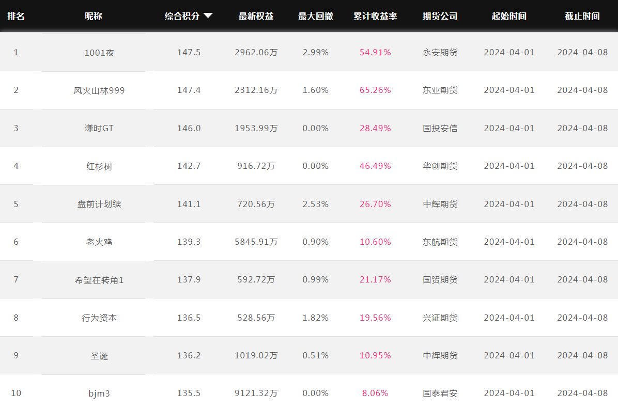The width and height of the screenshot is (618, 410).
Task: Click the 综合积分 sort arrow icon
Action: (208, 16)
